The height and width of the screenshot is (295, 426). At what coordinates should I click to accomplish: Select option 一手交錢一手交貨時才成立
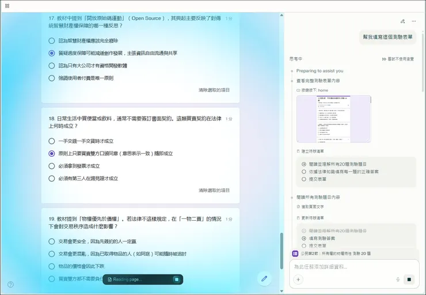(x=52, y=141)
